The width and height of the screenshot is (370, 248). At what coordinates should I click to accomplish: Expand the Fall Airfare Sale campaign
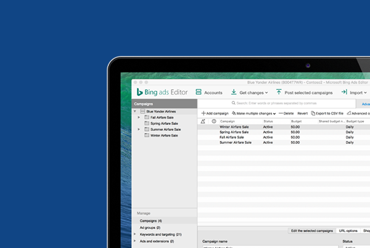[139, 118]
